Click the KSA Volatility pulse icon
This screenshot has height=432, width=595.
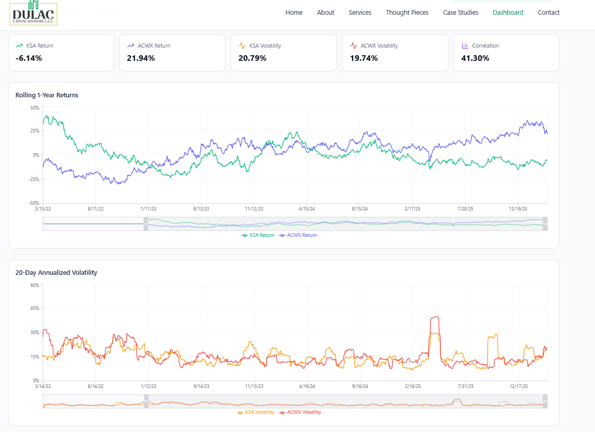tap(242, 45)
